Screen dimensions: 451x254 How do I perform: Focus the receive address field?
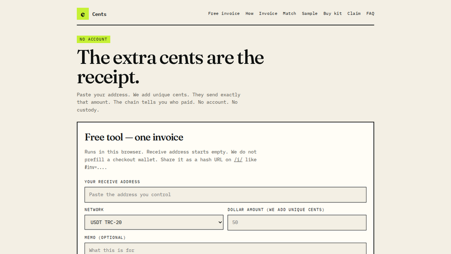225,195
